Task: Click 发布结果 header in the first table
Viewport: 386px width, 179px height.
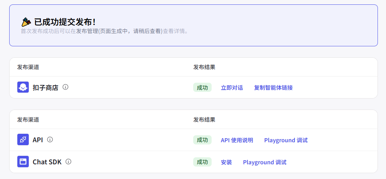Action: click(x=204, y=67)
